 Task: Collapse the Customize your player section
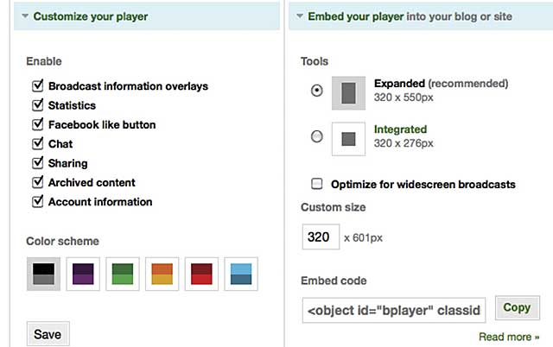[25, 16]
